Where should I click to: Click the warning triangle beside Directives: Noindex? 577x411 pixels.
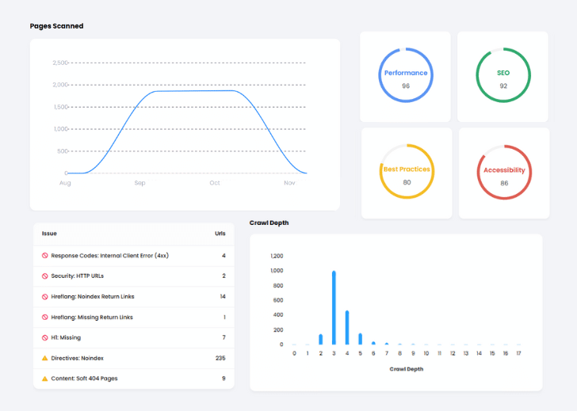pyautogui.click(x=45, y=358)
